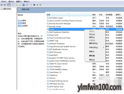Click the blue Help toolbar icon
The height and width of the screenshot is (94, 124).
(x=24, y=5)
